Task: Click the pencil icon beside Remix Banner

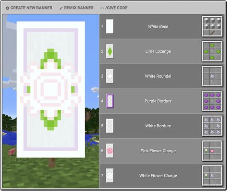Action: click(x=61, y=8)
